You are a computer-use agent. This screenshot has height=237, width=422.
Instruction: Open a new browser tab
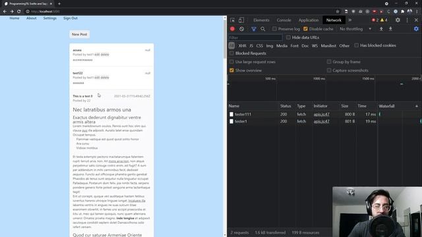point(59,4)
